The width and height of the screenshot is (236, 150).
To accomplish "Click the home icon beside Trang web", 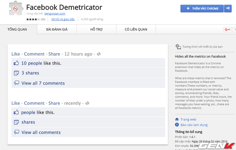I will [177, 119].
